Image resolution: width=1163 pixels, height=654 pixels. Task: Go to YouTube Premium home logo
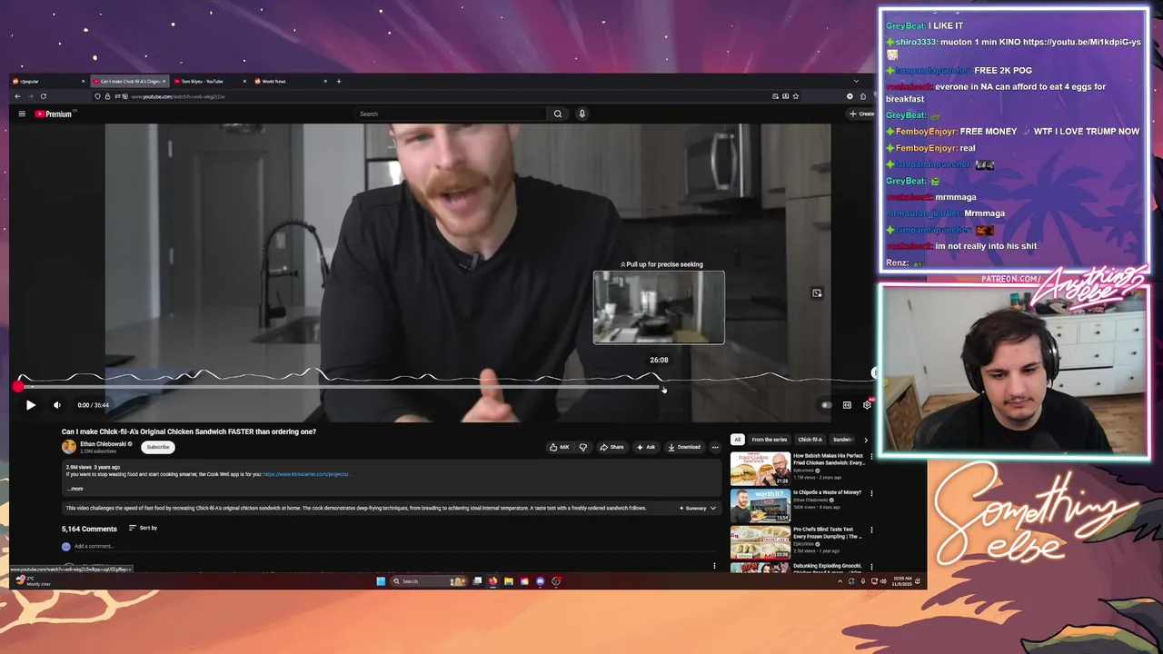coord(54,114)
